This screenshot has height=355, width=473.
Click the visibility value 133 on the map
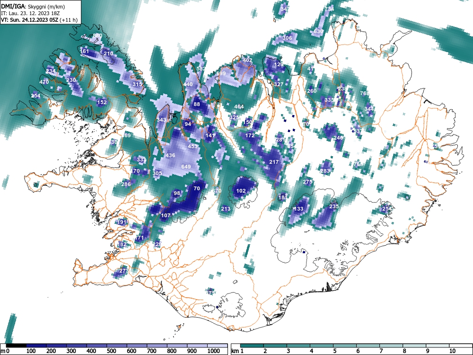[298, 209]
